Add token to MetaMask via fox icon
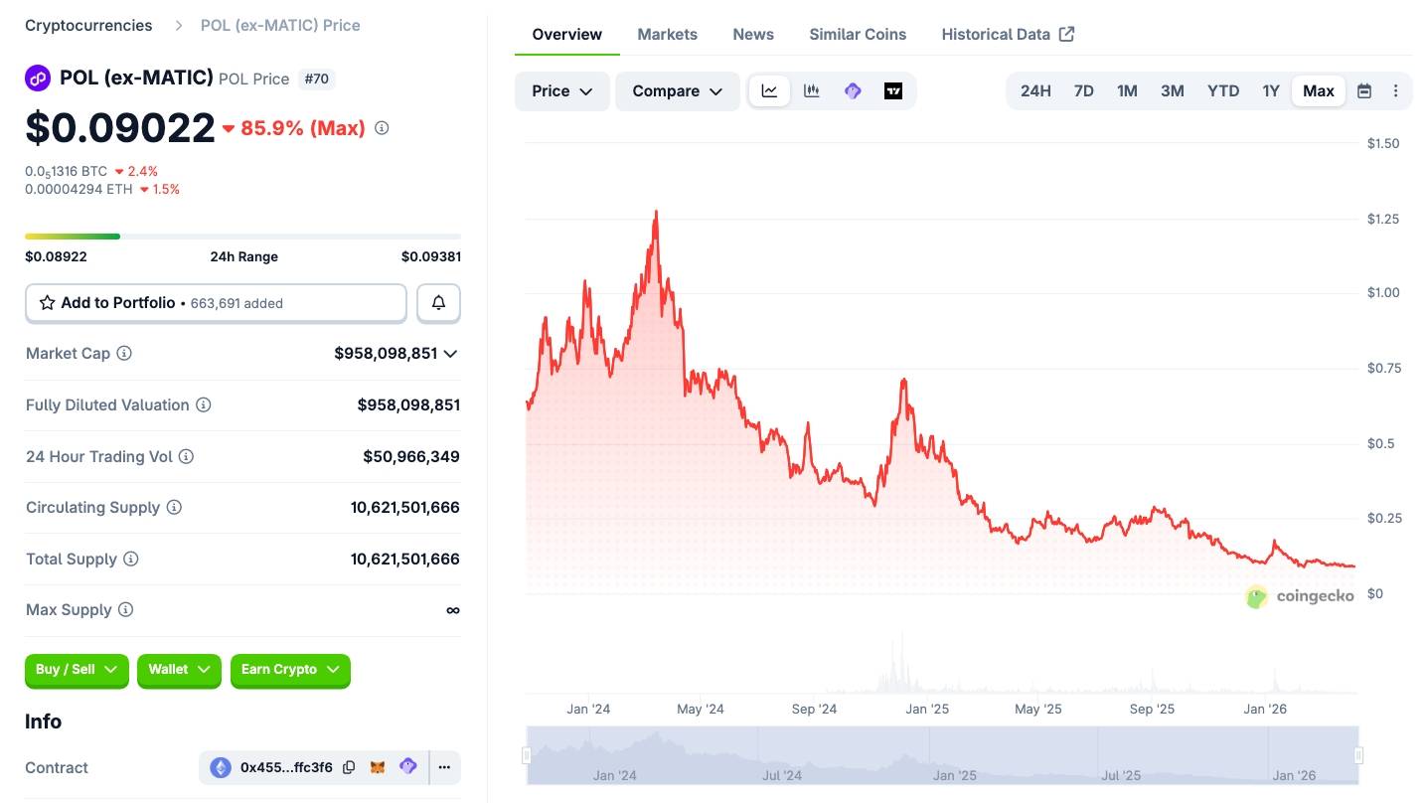Image resolution: width=1426 pixels, height=803 pixels. coord(377,767)
